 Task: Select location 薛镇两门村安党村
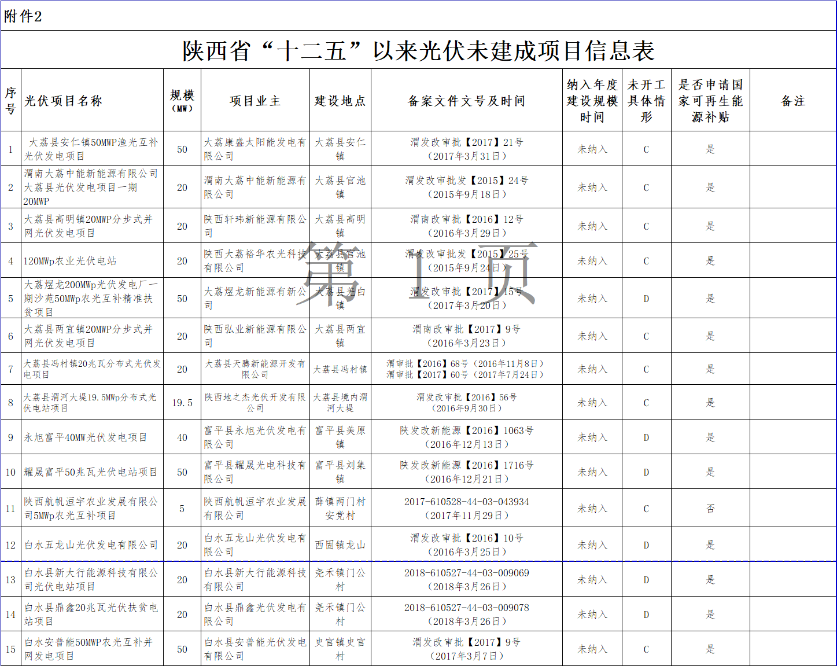[340, 508]
